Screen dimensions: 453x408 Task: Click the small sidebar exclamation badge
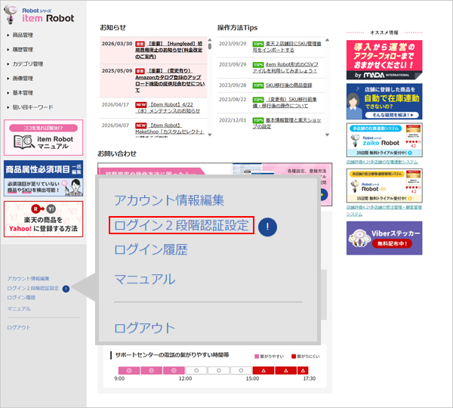pos(66,289)
